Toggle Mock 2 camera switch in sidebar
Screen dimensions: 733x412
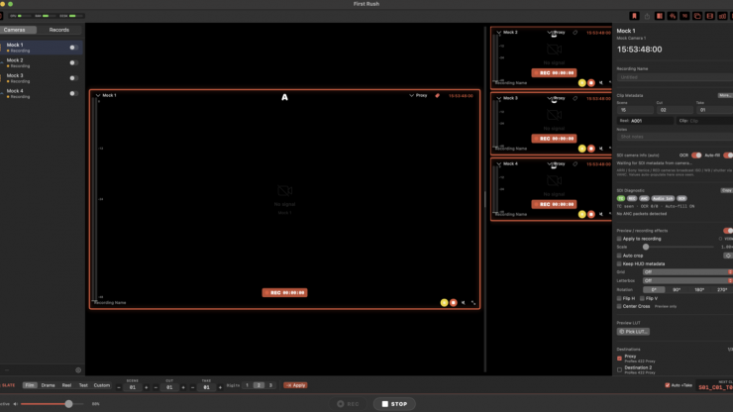coord(73,62)
